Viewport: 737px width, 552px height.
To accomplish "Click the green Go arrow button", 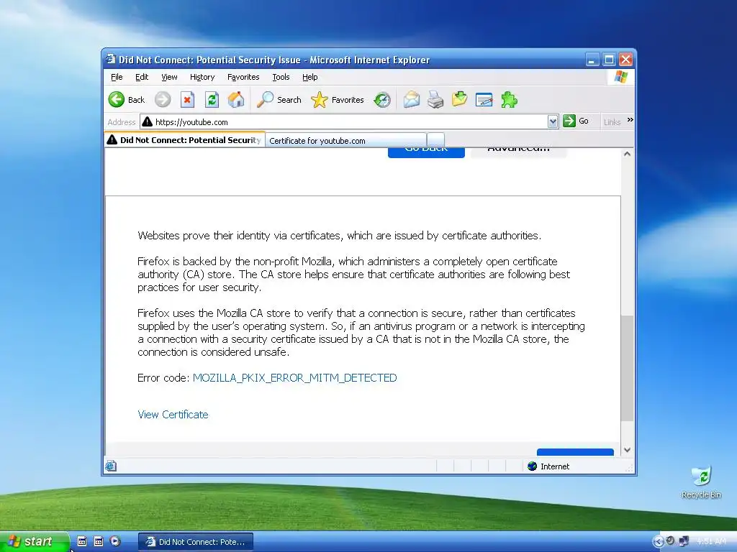I will click(x=569, y=121).
